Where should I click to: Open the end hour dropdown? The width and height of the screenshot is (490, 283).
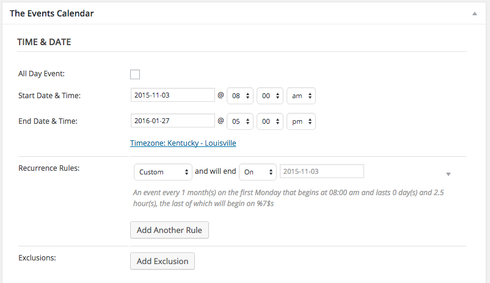click(240, 121)
